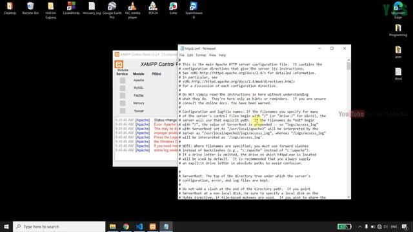Open the Programming folder icon
Viewport: 413px width, 232px height.
click(x=398, y=30)
